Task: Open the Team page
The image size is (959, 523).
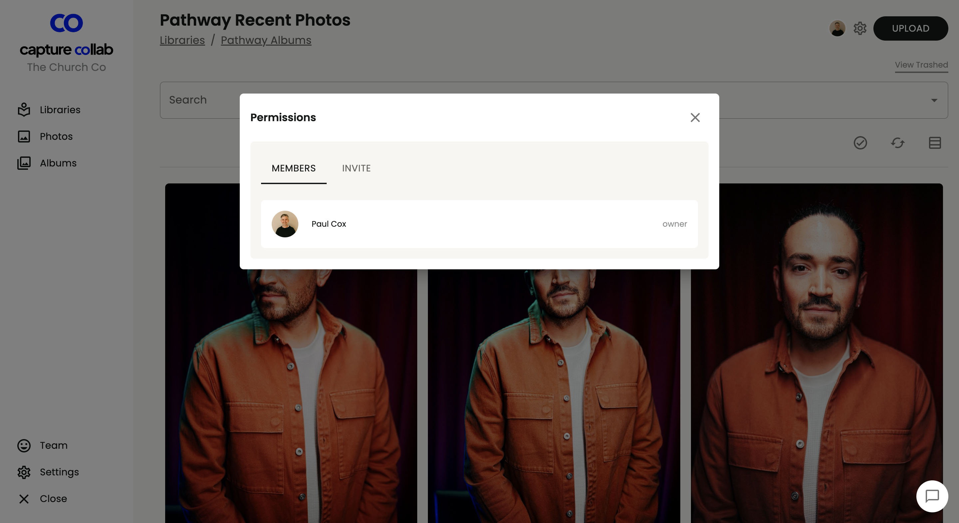Action: point(53,445)
